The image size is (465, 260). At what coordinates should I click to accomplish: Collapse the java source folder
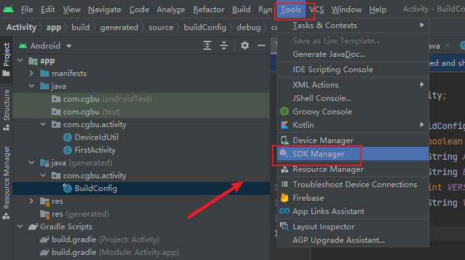point(31,86)
